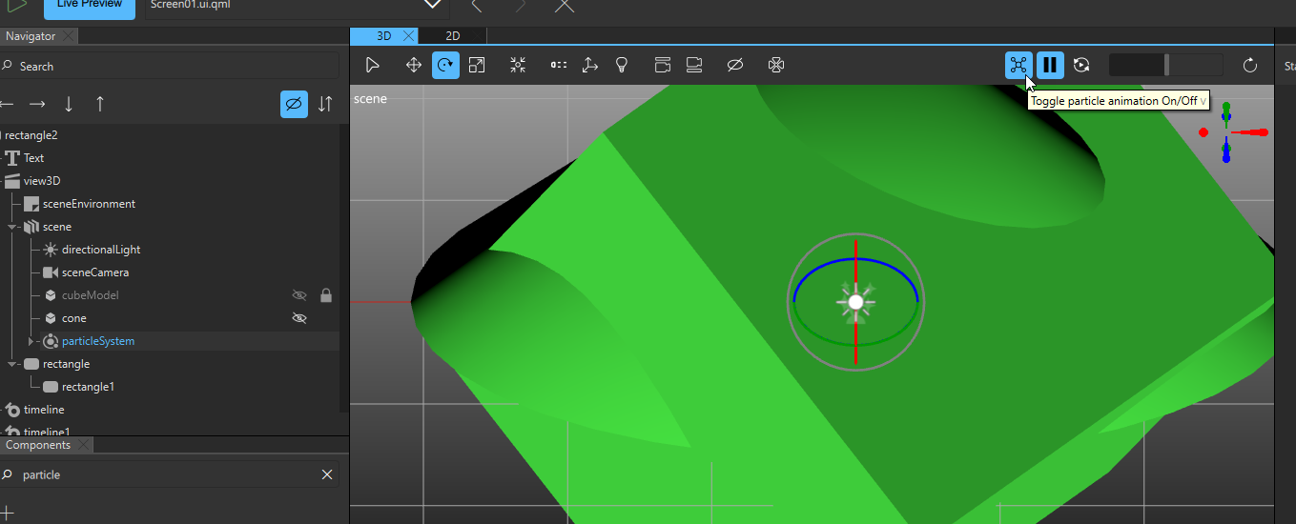Click the edit light lightbulb icon
Screen dimensions: 1296x524
[x=622, y=65]
